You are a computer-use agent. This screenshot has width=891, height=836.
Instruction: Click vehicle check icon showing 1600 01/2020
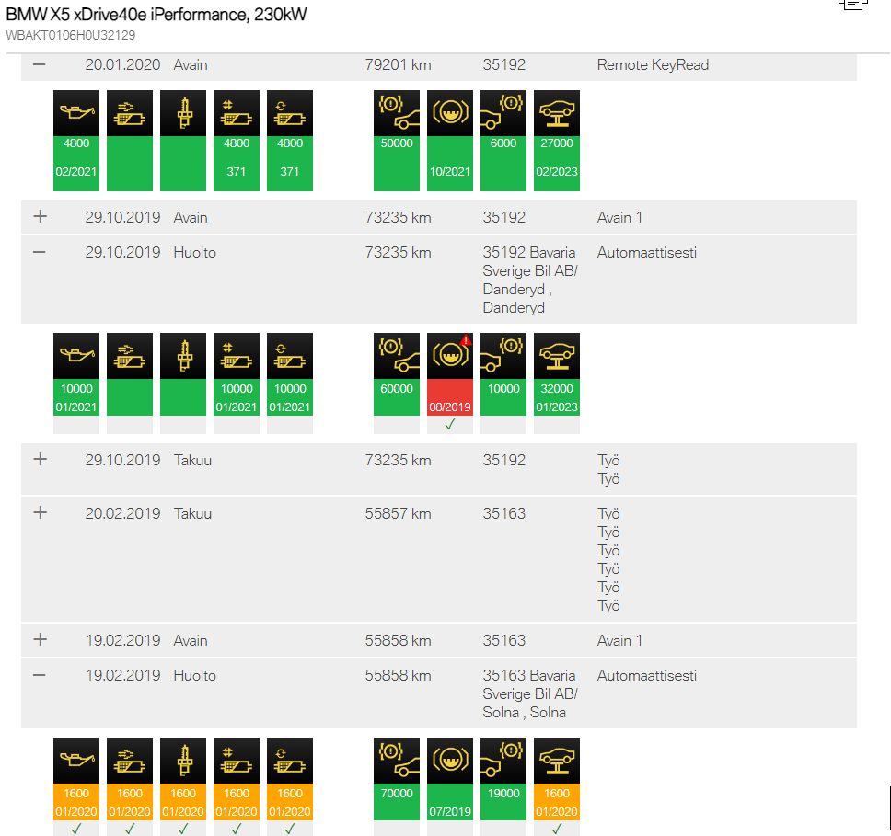click(x=557, y=761)
